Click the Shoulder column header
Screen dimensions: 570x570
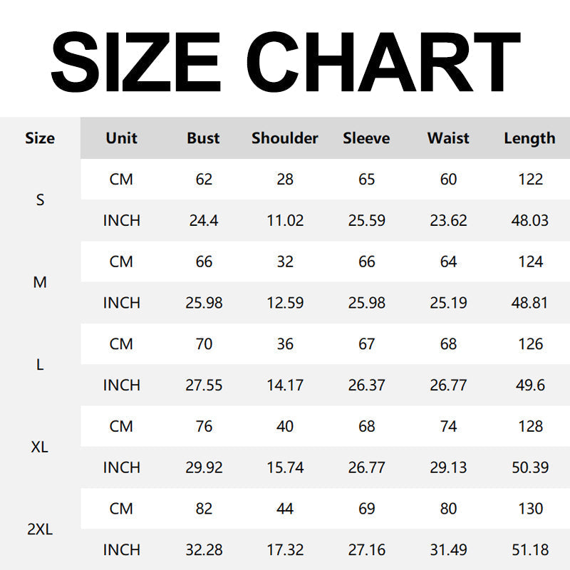tap(285, 138)
